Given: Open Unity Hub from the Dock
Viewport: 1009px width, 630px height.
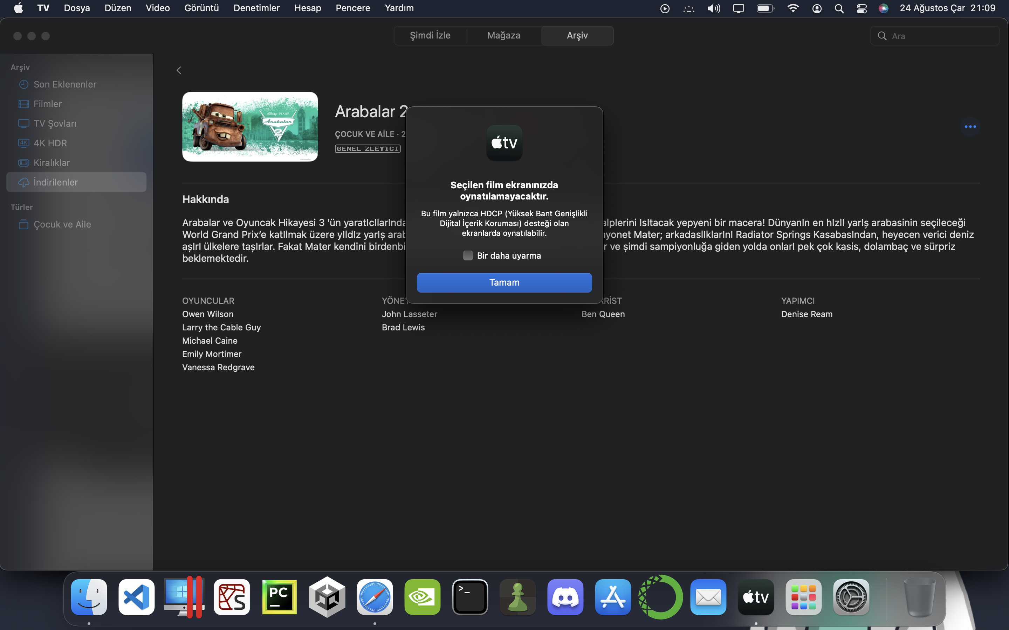Looking at the screenshot, I should click(x=327, y=597).
